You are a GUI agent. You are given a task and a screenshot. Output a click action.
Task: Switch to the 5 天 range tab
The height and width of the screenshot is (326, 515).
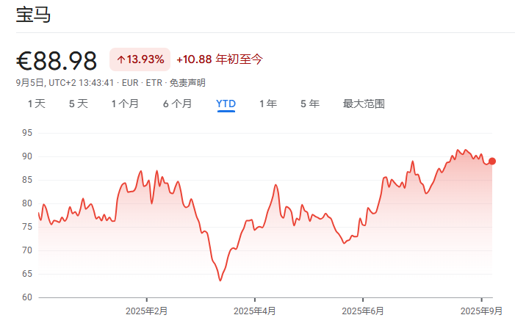79,104
